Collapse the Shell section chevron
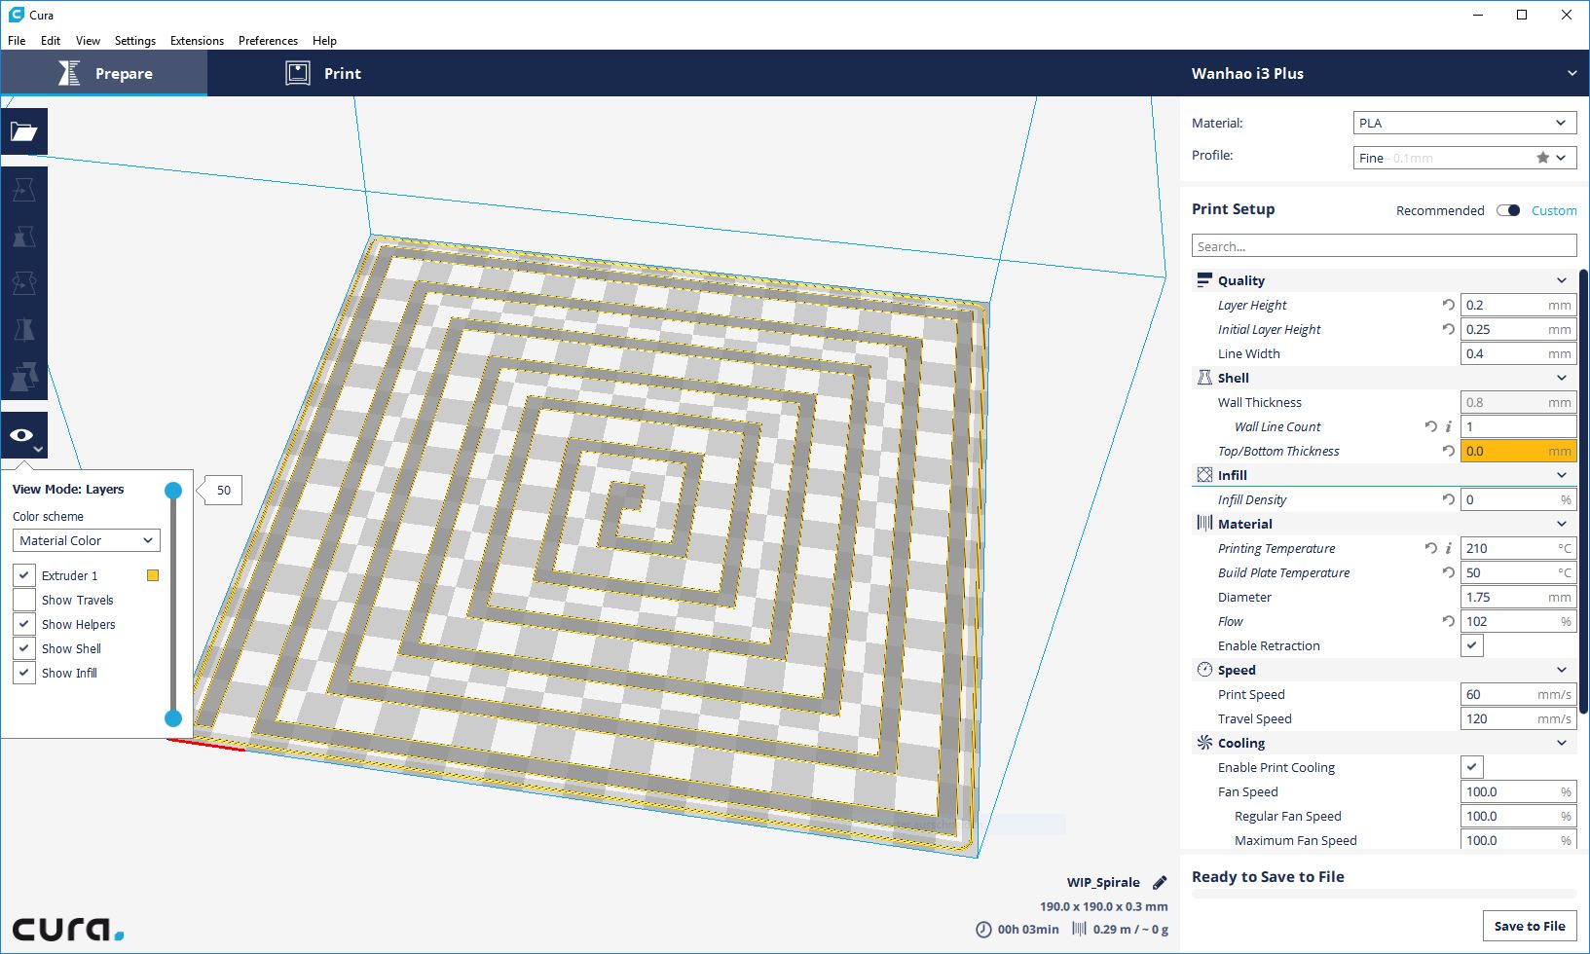Viewport: 1590px width, 954px height. pos(1562,378)
